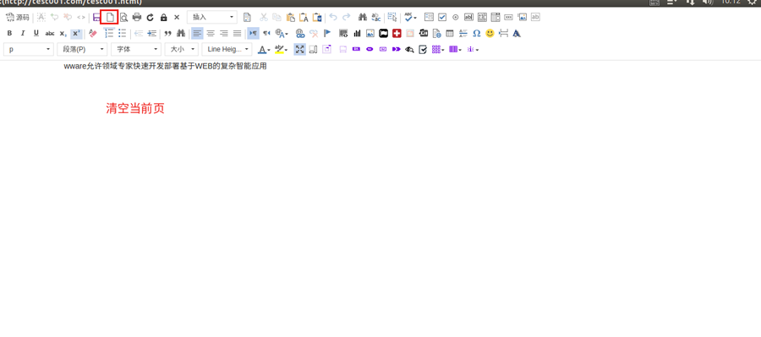The image size is (761, 337).
Task: Open the 字体 font dropdown
Action: click(136, 50)
